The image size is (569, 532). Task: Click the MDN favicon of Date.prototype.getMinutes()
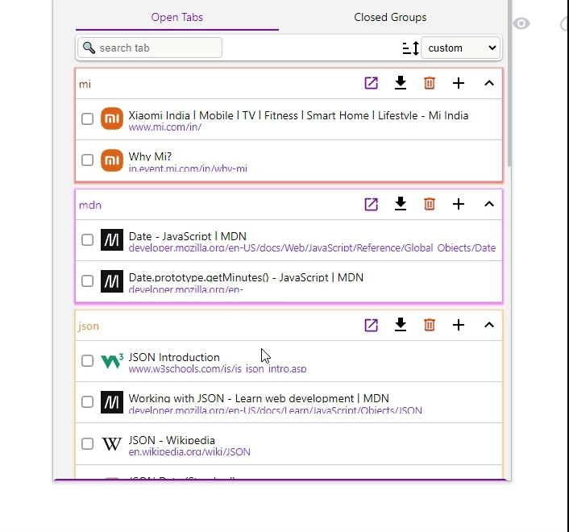[112, 281]
